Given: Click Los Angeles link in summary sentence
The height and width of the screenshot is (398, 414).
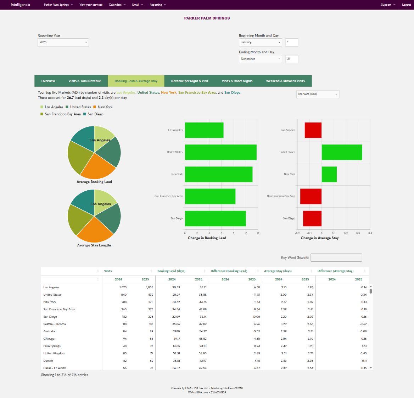Looking at the screenshot, I should click(126, 93).
